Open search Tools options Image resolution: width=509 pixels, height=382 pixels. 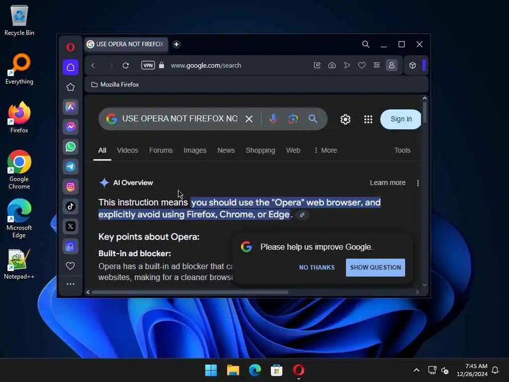click(402, 150)
